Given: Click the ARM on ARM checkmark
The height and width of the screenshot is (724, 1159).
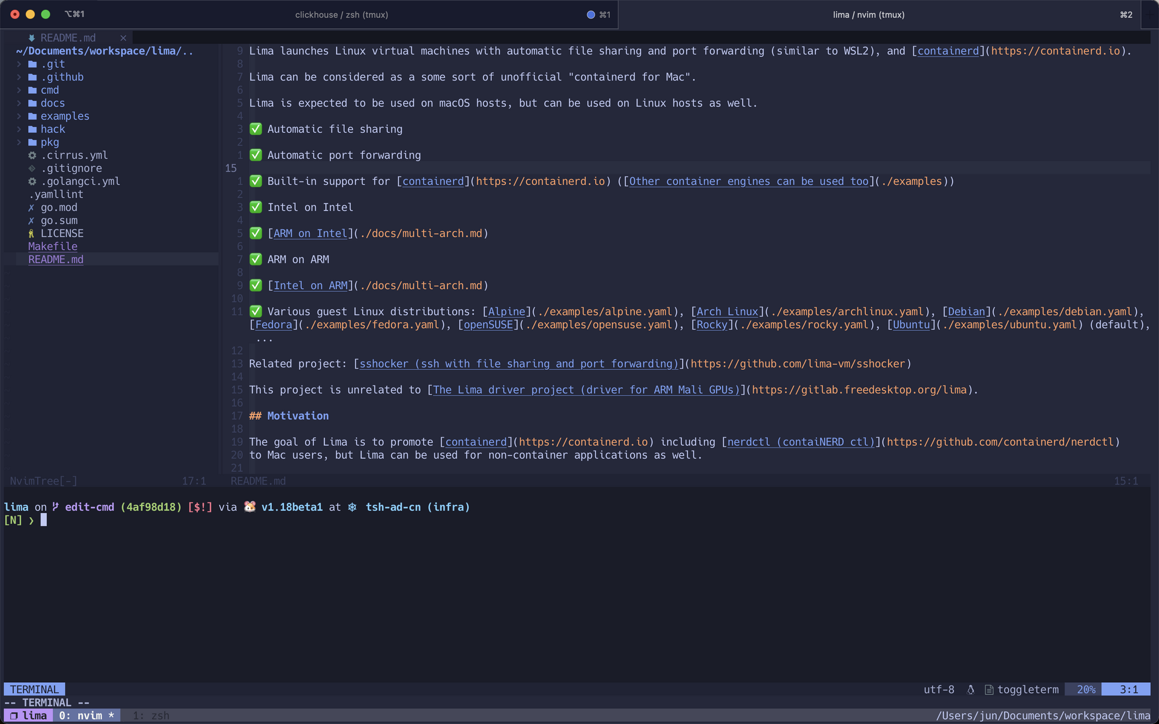Looking at the screenshot, I should tap(256, 260).
